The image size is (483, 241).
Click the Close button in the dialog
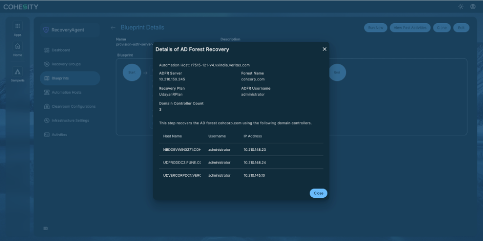pos(318,193)
